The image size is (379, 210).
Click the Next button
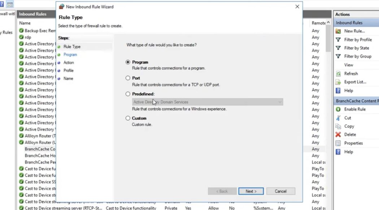(x=251, y=191)
